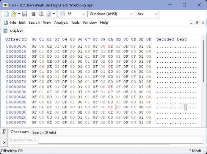Click the New file icon in toolbar
This screenshot has height=154, width=207.
click(6, 14)
